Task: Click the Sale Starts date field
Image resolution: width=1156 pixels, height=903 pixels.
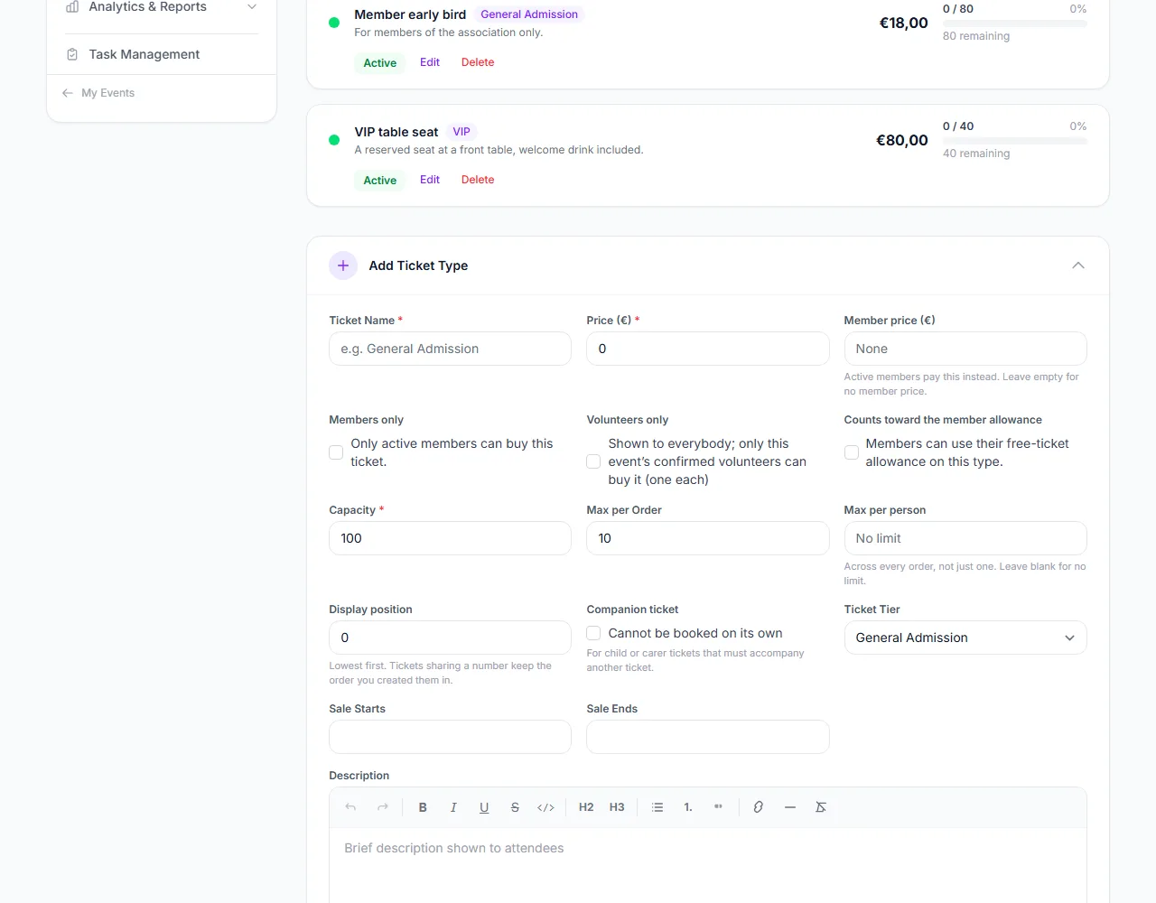Action: 451,737
